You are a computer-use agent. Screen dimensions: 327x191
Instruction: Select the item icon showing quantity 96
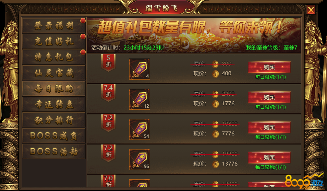tap(140, 160)
